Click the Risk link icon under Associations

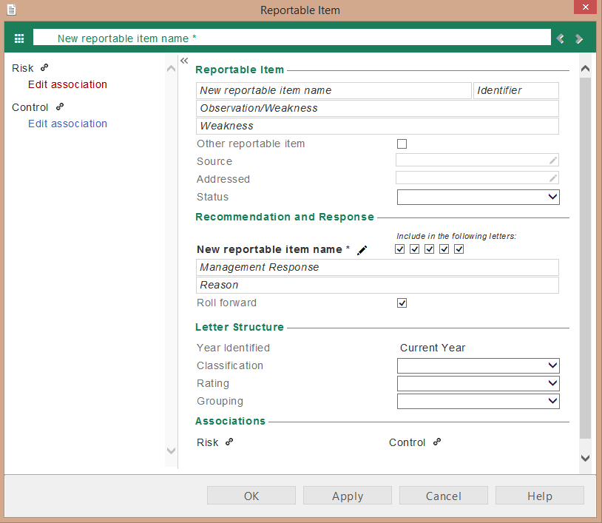(x=229, y=442)
